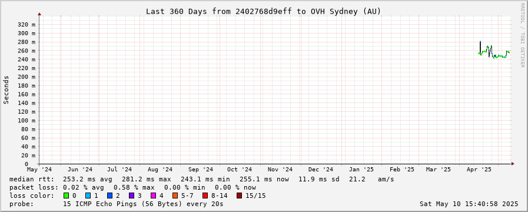The image size is (528, 212).
Task: Click the 'Mar '25' x-axis label
Action: point(438,169)
